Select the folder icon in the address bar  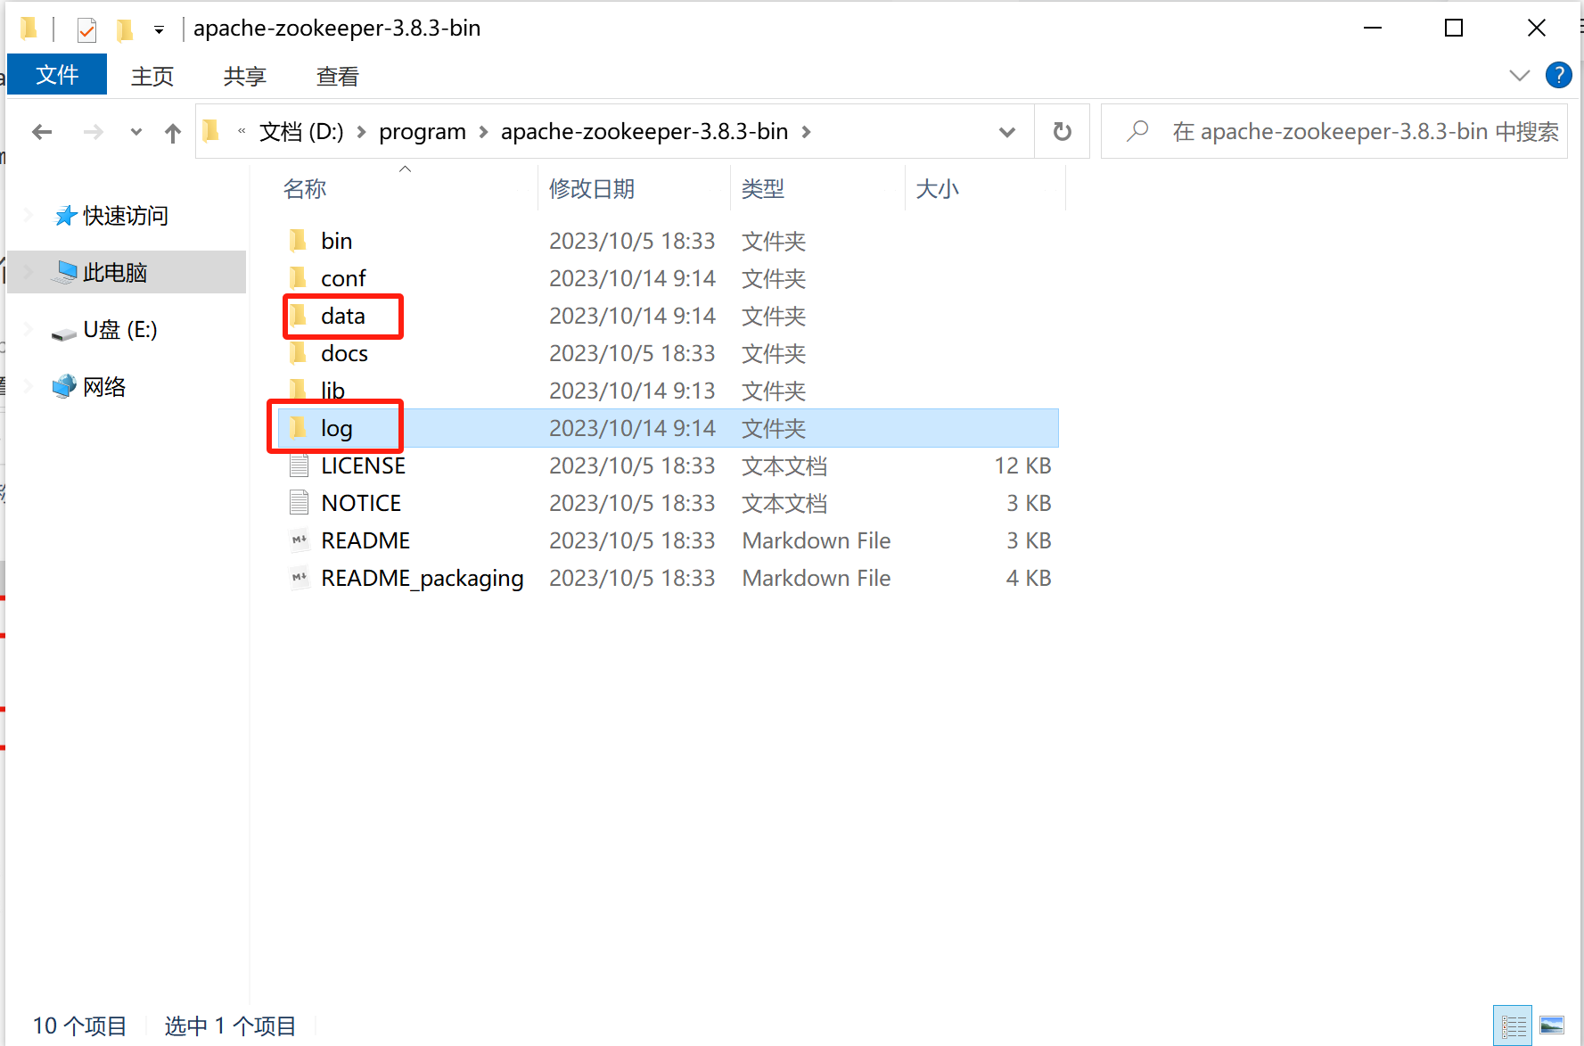click(x=211, y=130)
